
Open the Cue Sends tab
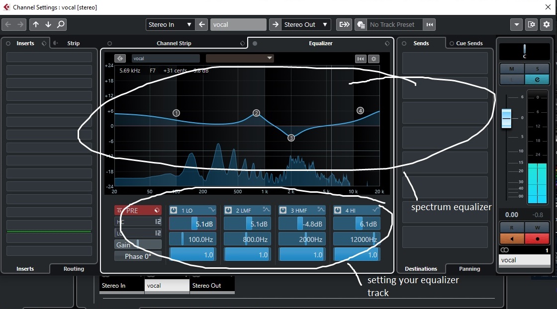click(x=467, y=43)
